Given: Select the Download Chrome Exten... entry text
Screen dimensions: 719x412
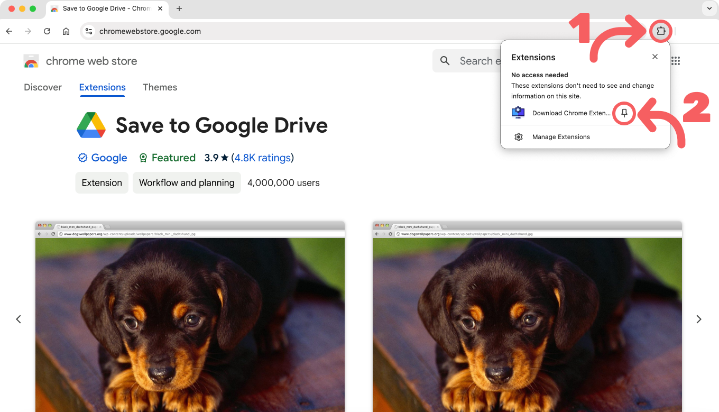Looking at the screenshot, I should (571, 113).
